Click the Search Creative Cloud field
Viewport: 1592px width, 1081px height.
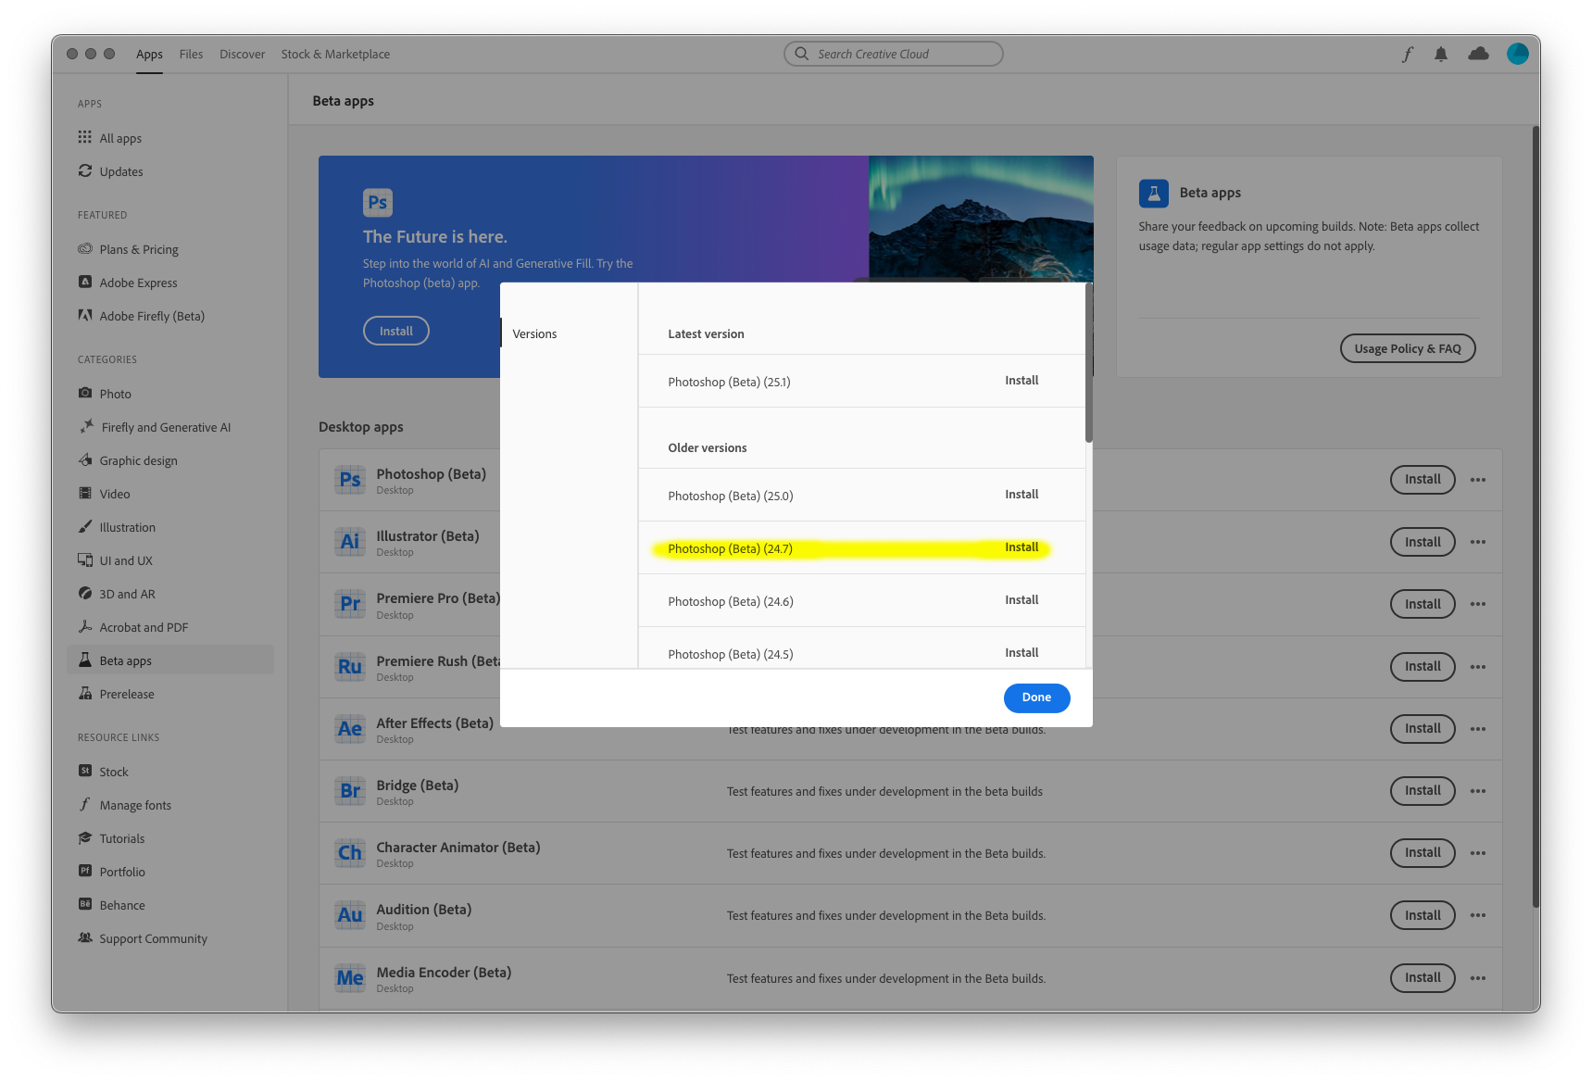coord(892,53)
